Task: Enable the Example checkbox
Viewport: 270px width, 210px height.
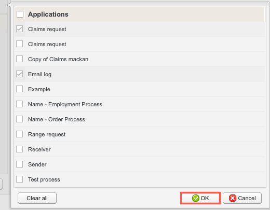Action: pyautogui.click(x=19, y=89)
